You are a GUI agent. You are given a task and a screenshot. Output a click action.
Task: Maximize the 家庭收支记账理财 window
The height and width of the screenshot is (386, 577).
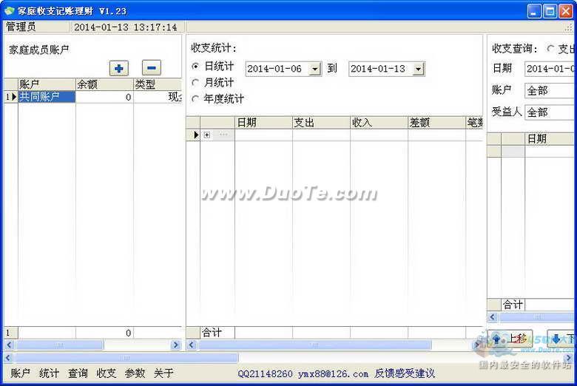click(x=550, y=11)
